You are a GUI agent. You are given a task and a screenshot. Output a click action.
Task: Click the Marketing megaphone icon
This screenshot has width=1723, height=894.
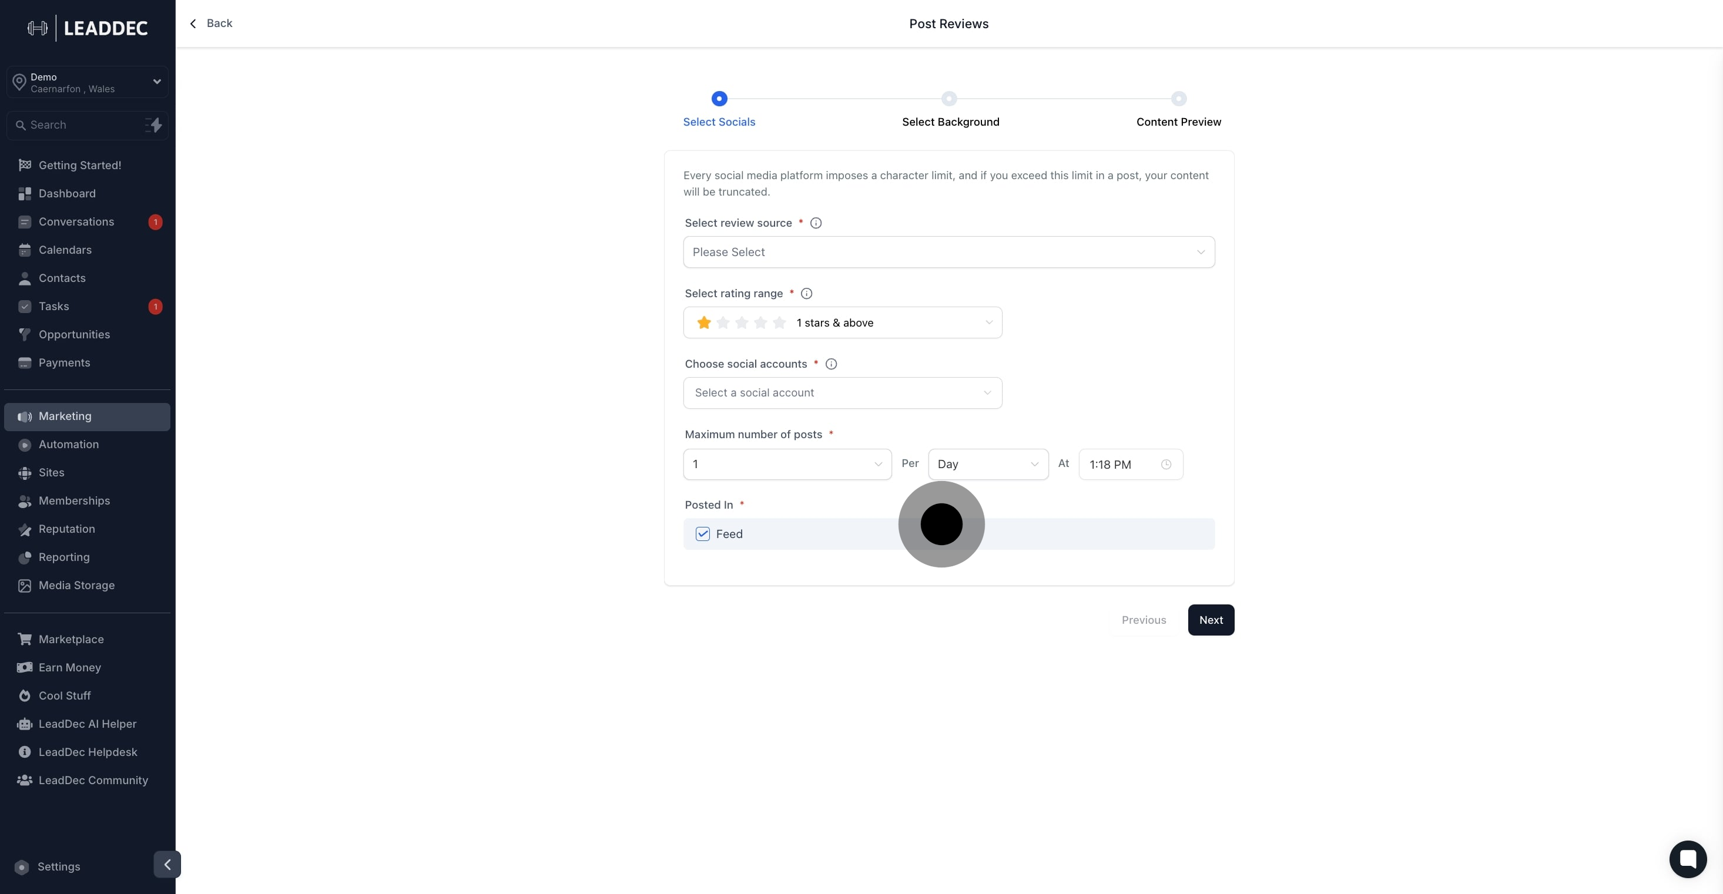pyautogui.click(x=25, y=416)
